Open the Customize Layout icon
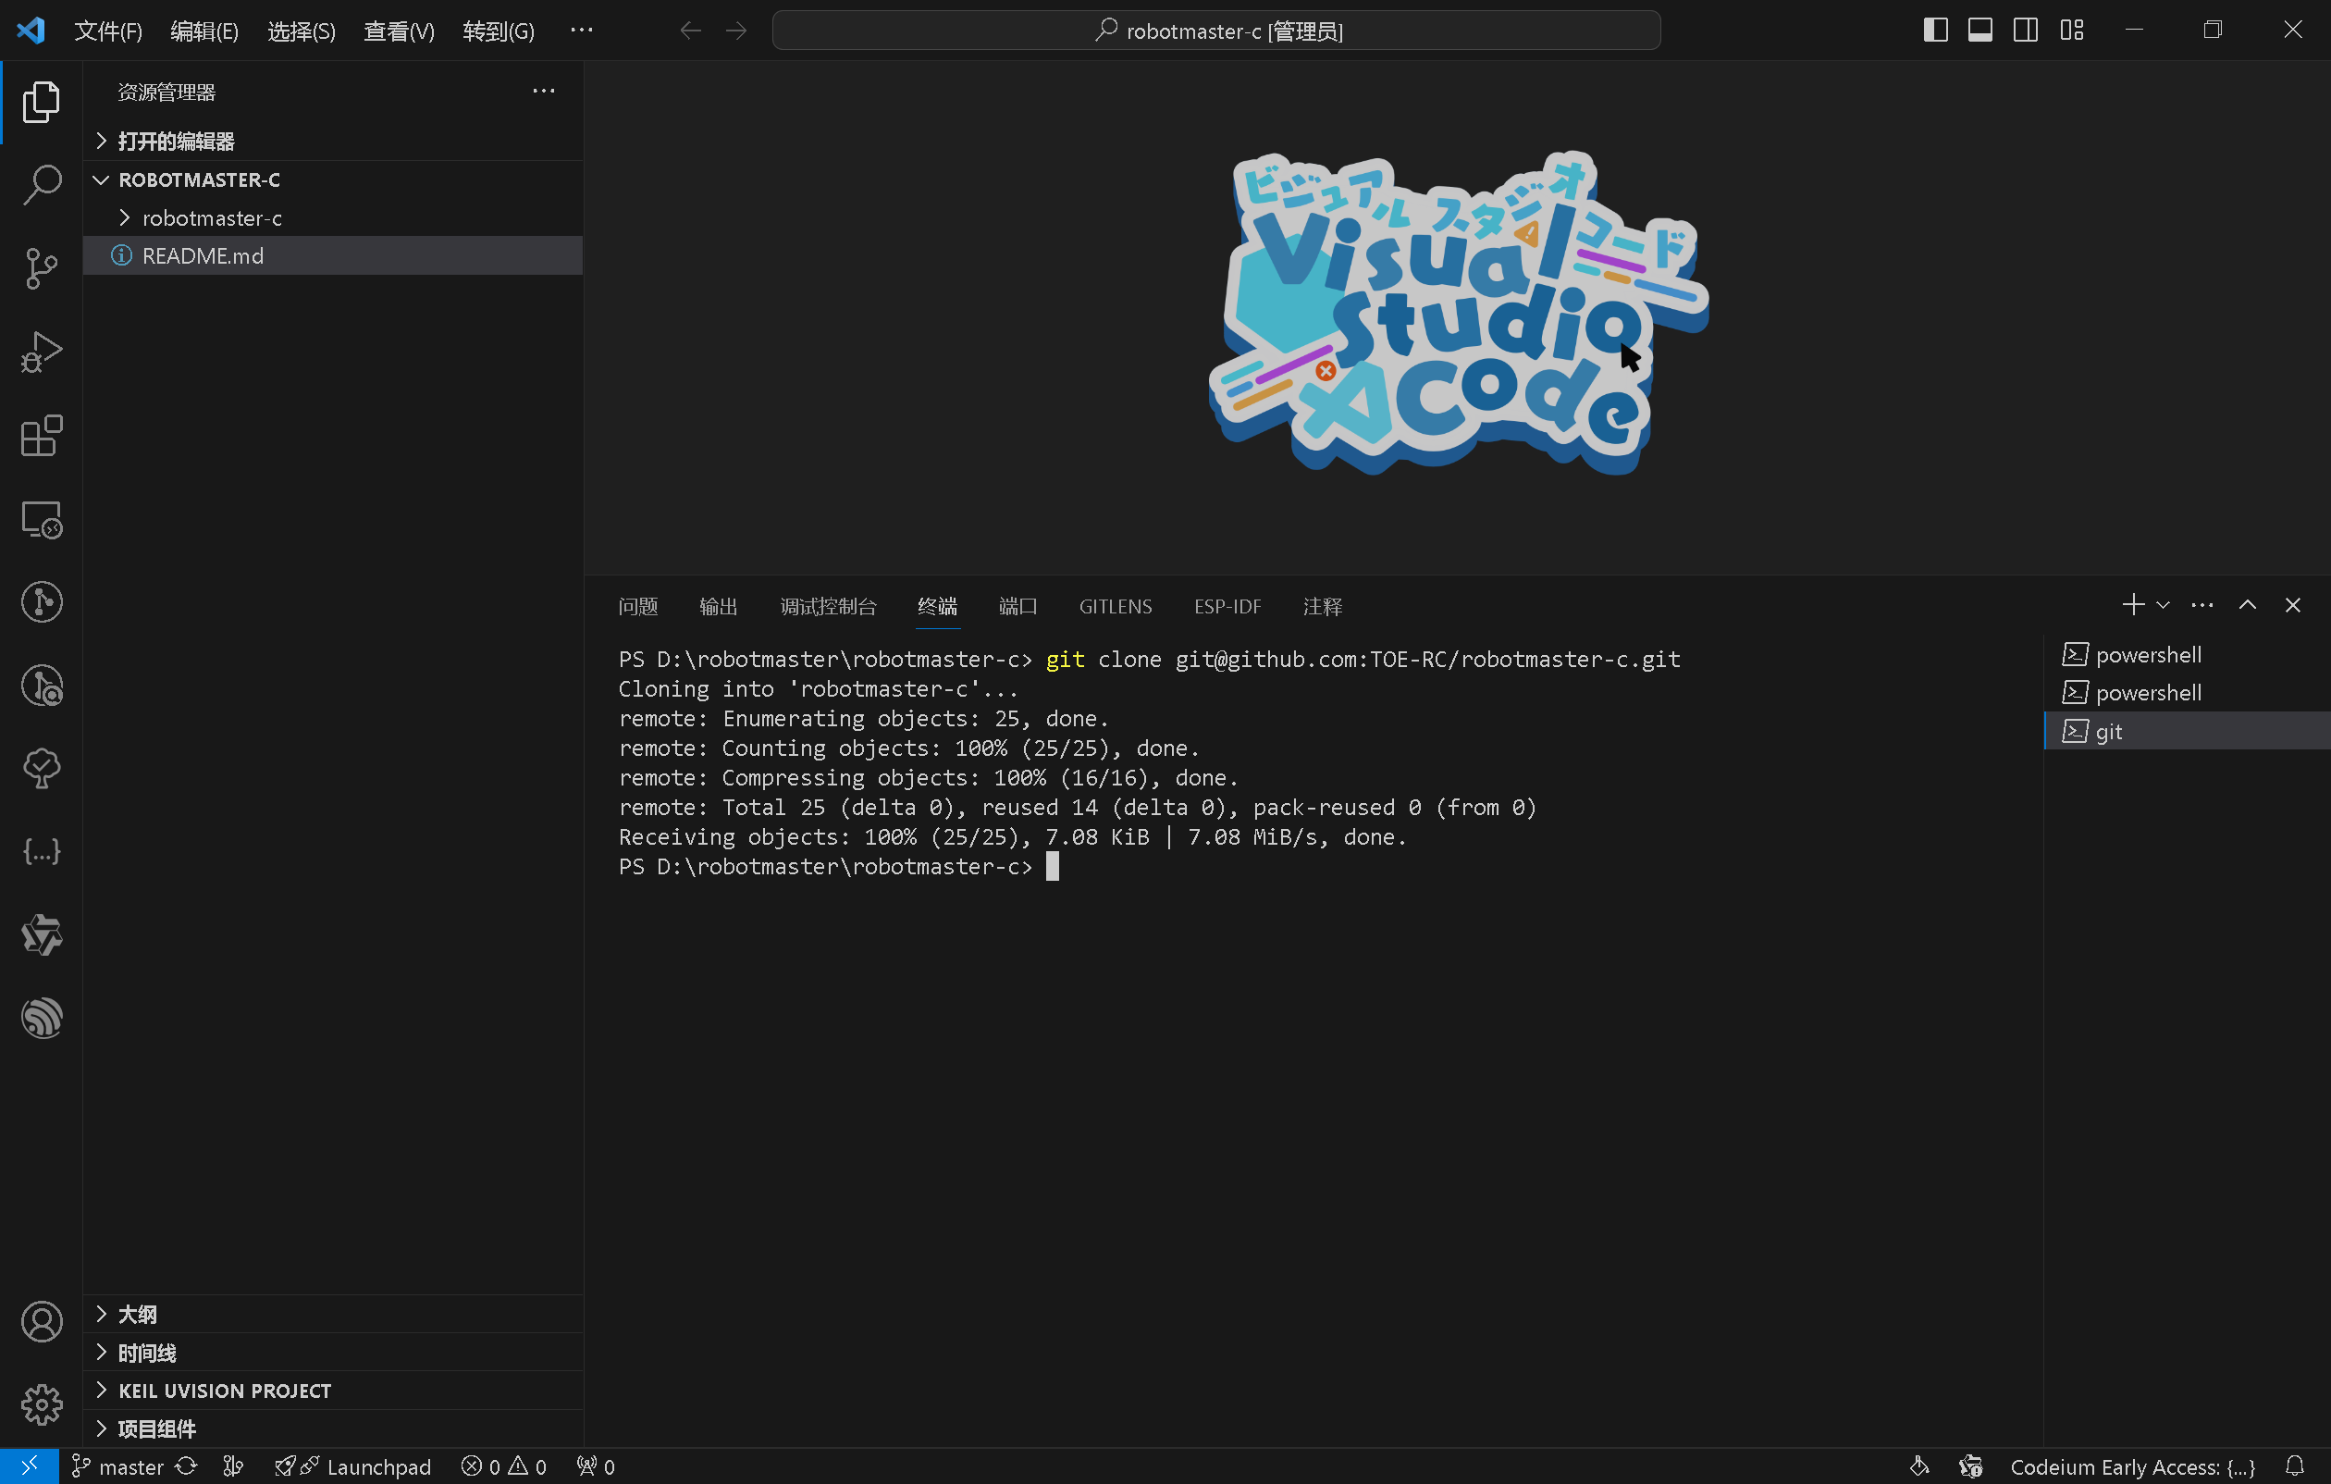 (2072, 30)
